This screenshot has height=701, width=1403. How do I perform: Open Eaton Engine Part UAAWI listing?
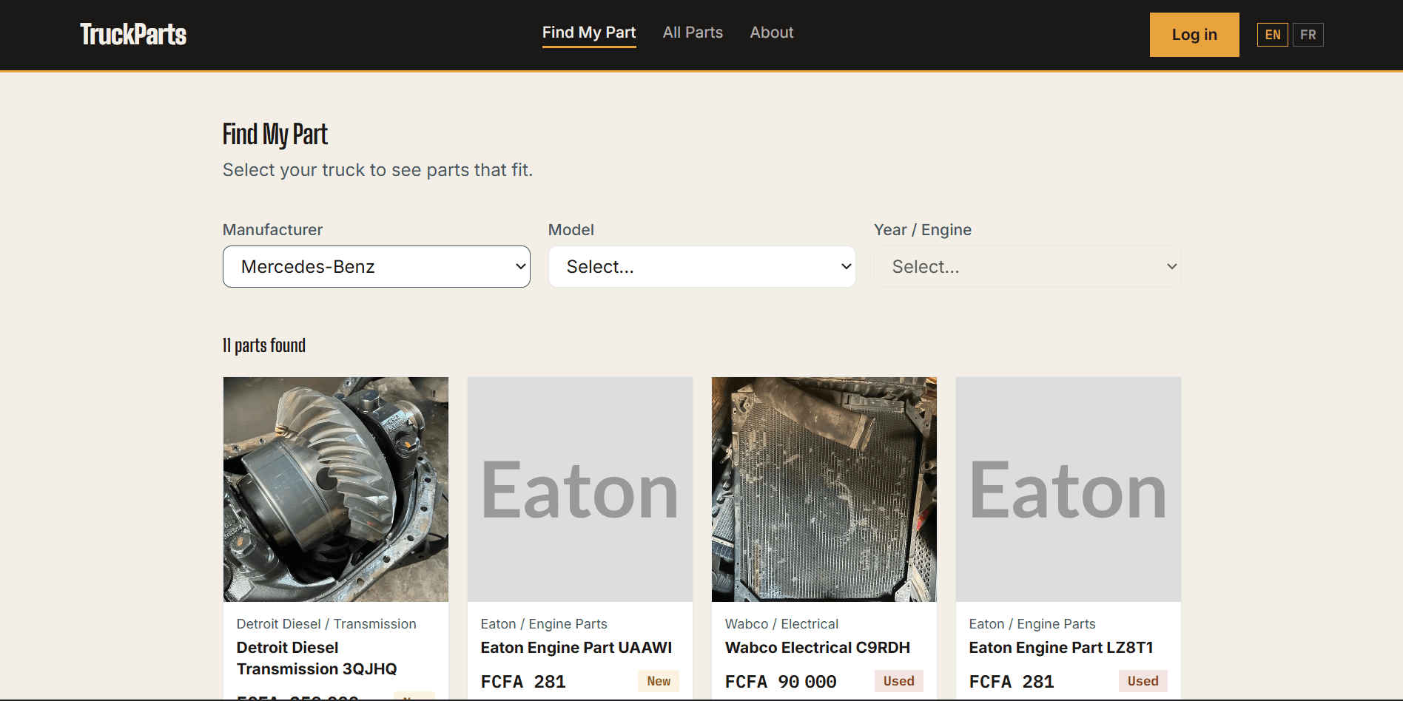(x=576, y=648)
